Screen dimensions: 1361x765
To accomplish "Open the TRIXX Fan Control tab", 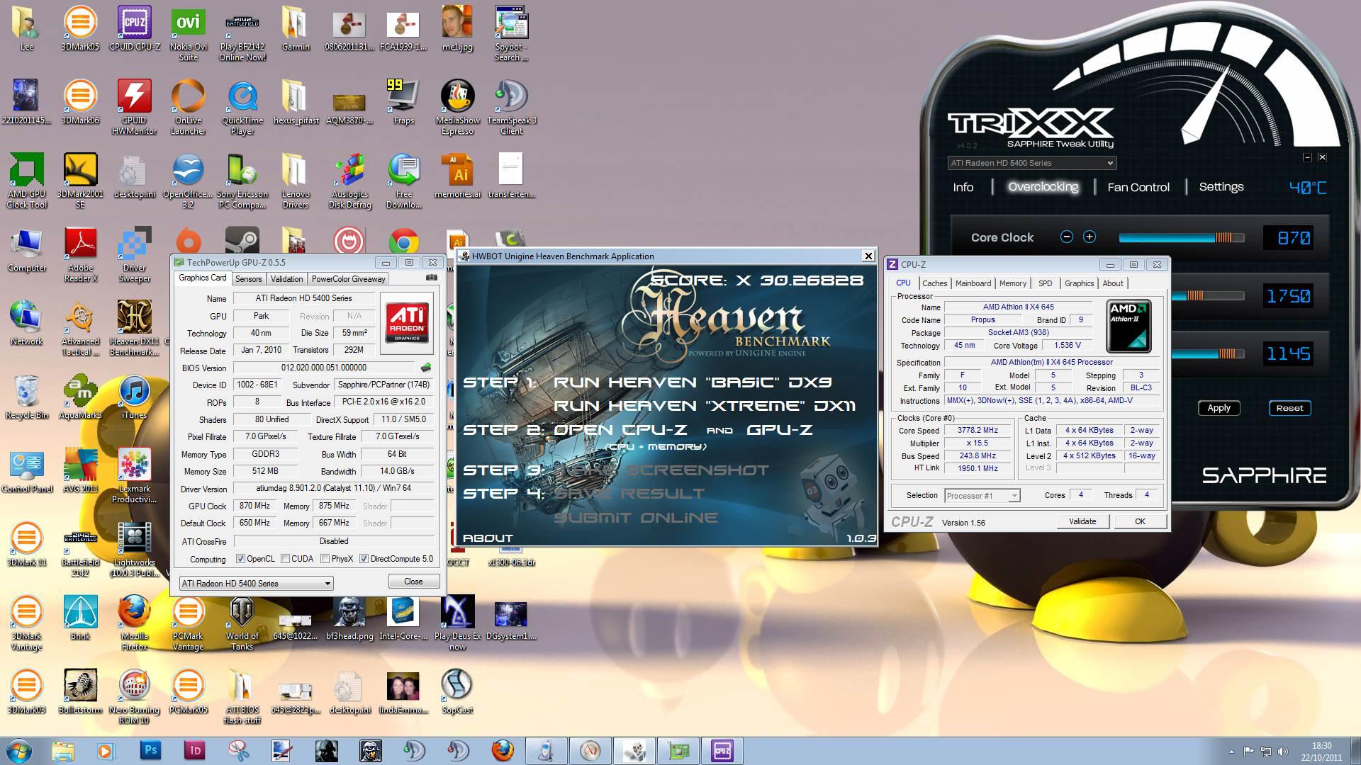I will click(x=1138, y=187).
